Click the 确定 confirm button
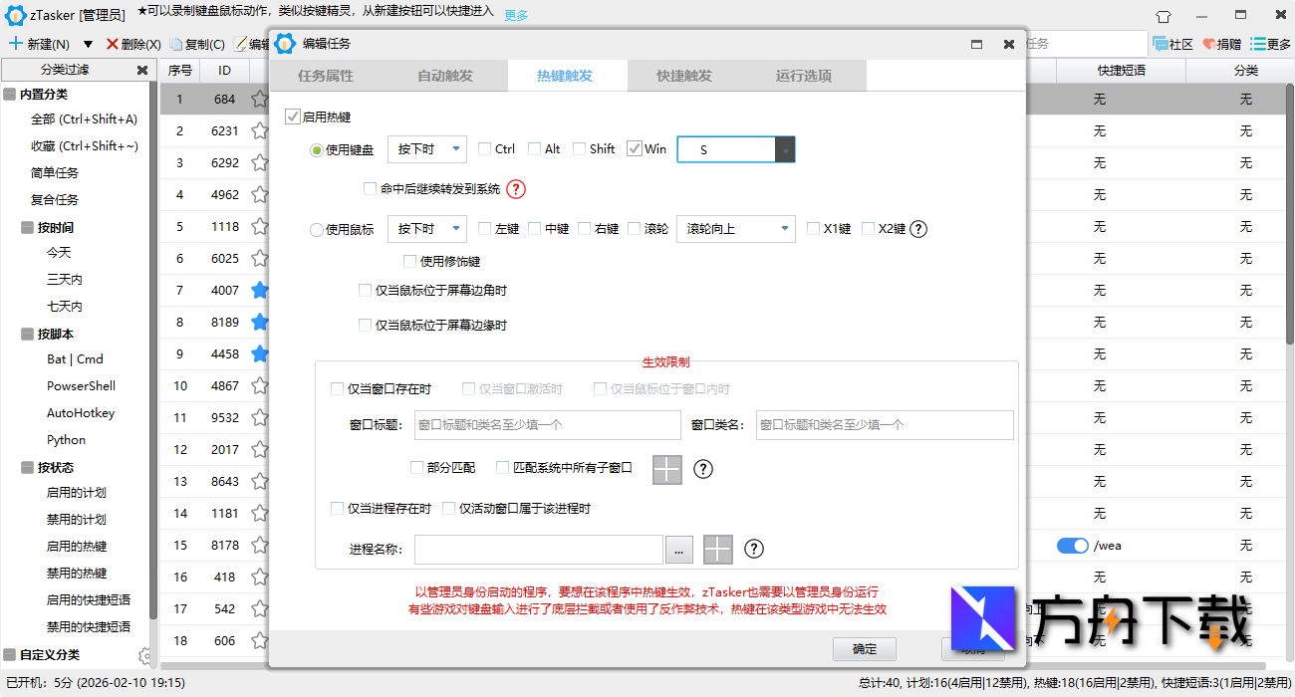 [864, 648]
